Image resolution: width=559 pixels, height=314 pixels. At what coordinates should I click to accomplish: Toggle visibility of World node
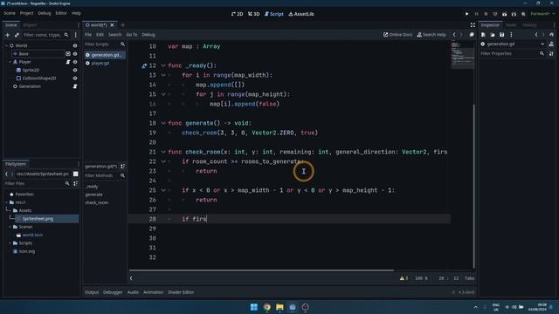coord(75,45)
